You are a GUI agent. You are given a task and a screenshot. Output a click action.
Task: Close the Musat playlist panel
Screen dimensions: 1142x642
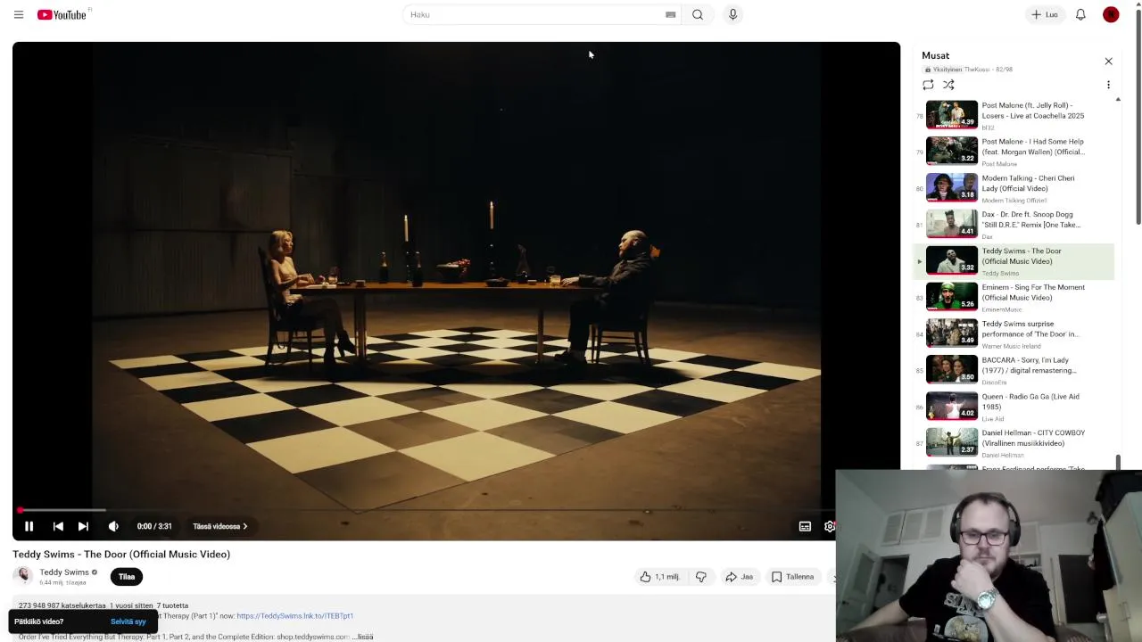pyautogui.click(x=1108, y=62)
